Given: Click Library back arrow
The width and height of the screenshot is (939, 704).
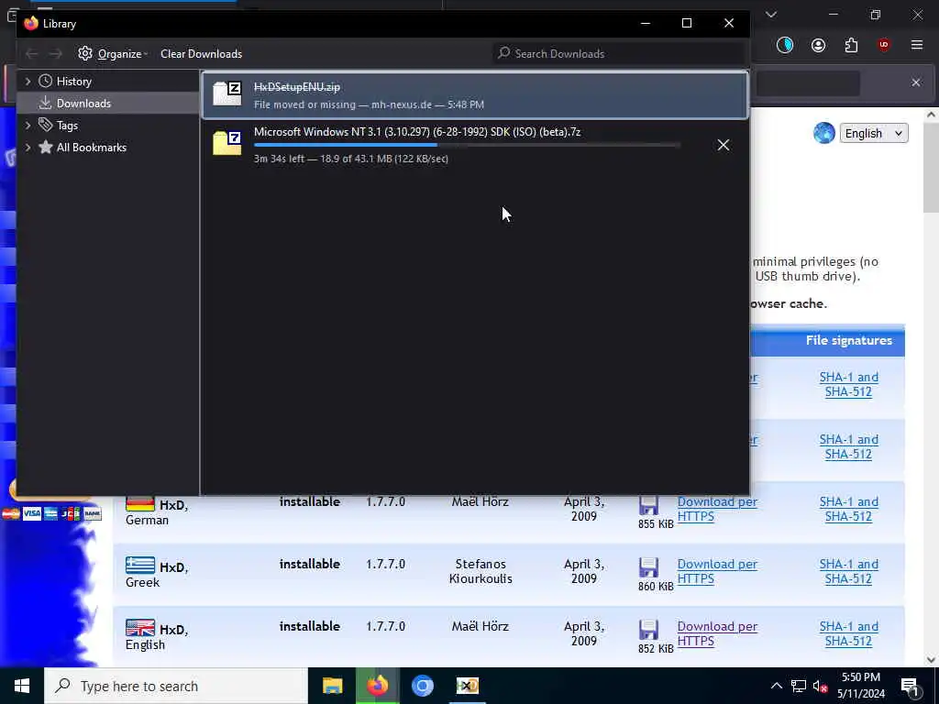Looking at the screenshot, I should (32, 54).
